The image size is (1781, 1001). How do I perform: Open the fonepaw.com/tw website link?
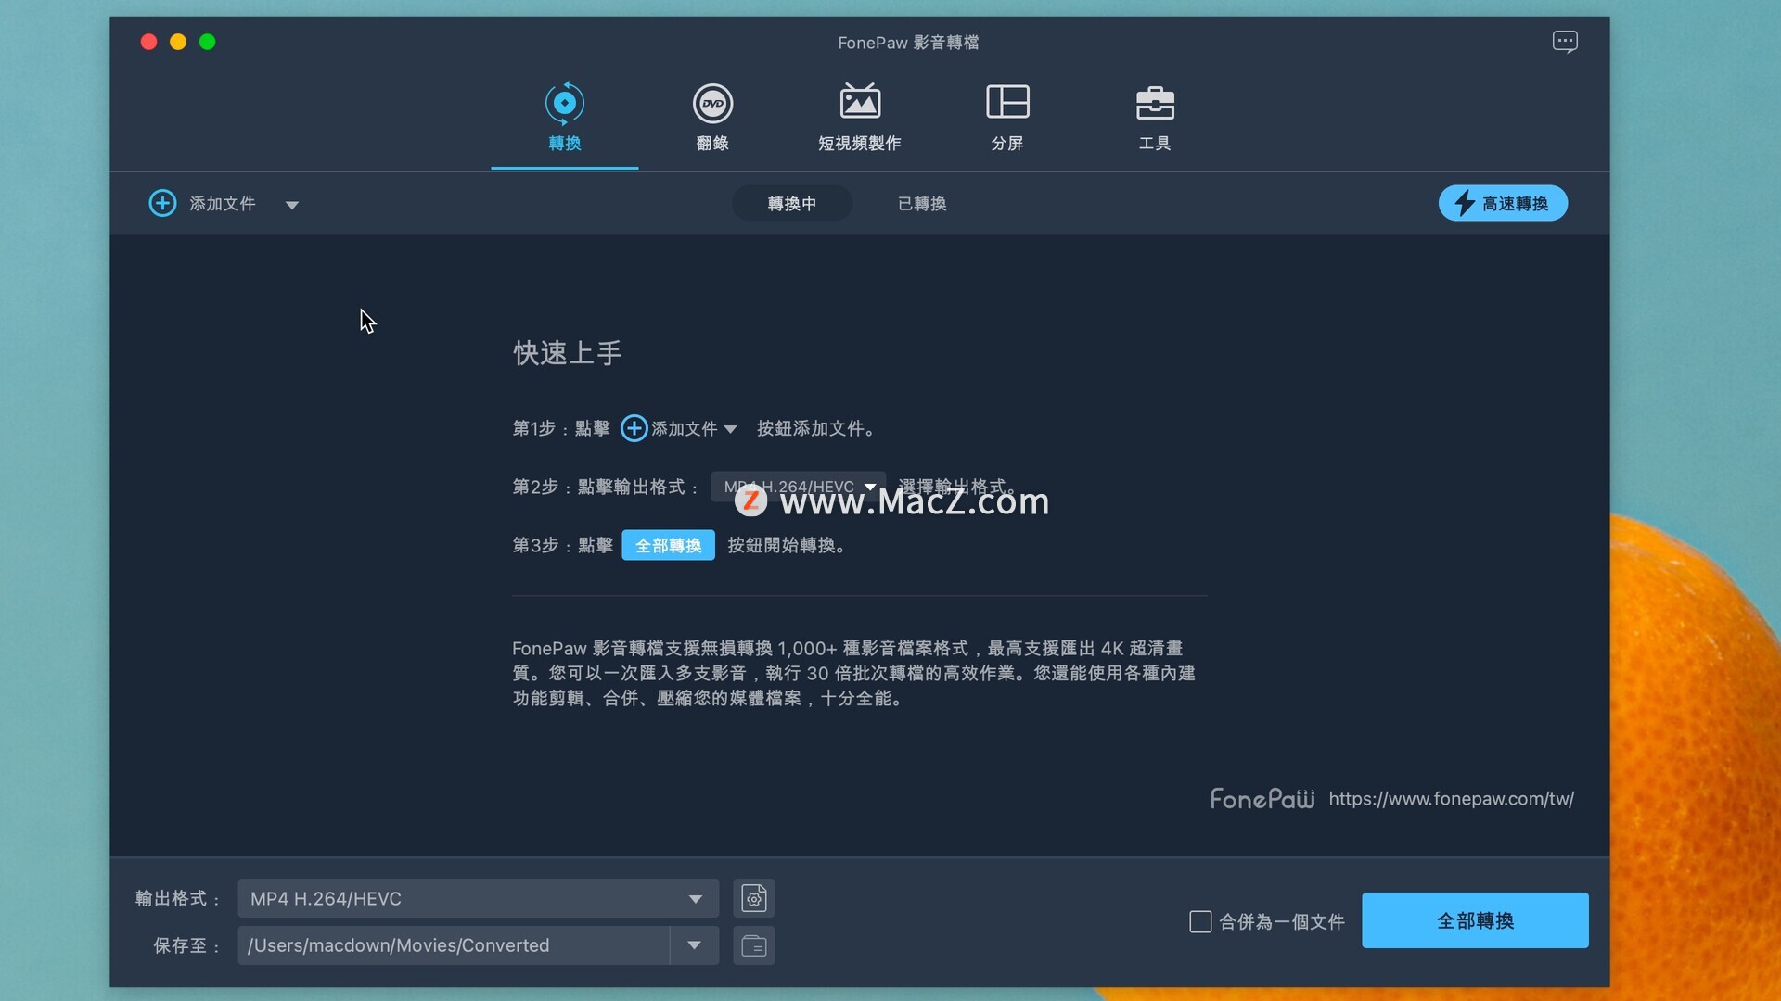(x=1451, y=799)
